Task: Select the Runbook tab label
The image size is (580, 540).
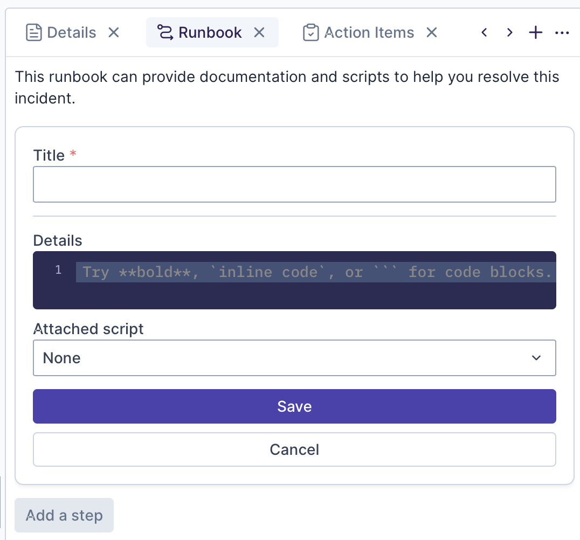Action: 210,33
